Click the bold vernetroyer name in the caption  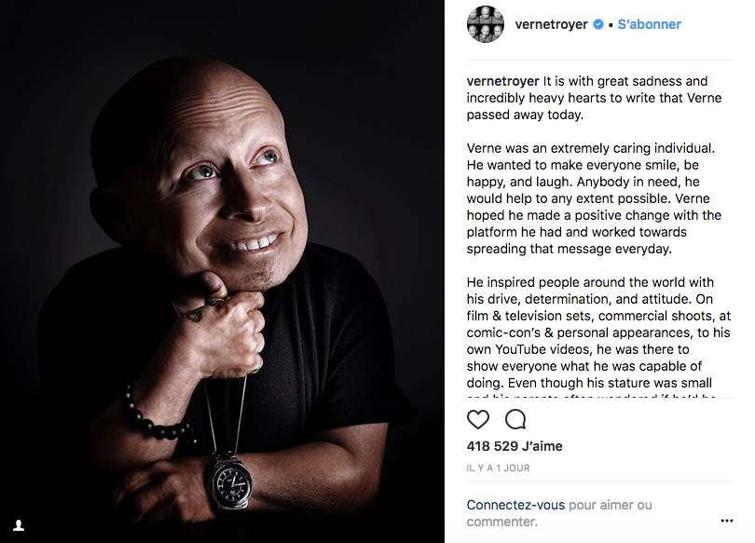click(502, 81)
